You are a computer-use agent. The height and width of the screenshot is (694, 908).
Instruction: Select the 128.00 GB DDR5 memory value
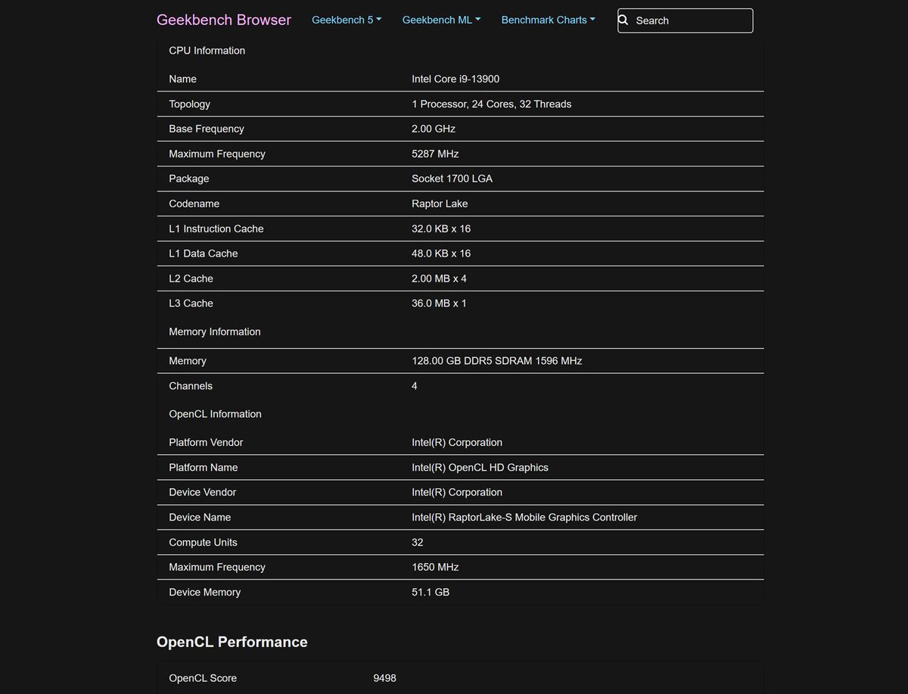click(x=496, y=361)
